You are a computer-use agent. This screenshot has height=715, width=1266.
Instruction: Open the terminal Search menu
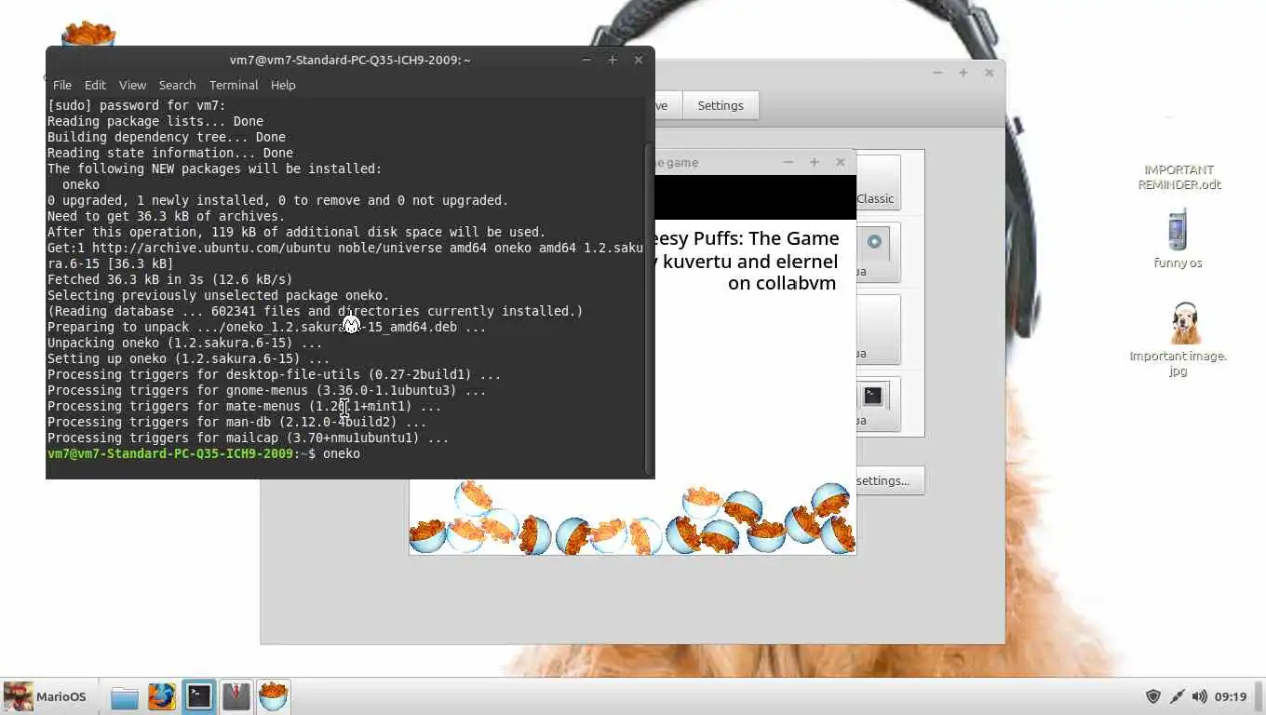177,85
